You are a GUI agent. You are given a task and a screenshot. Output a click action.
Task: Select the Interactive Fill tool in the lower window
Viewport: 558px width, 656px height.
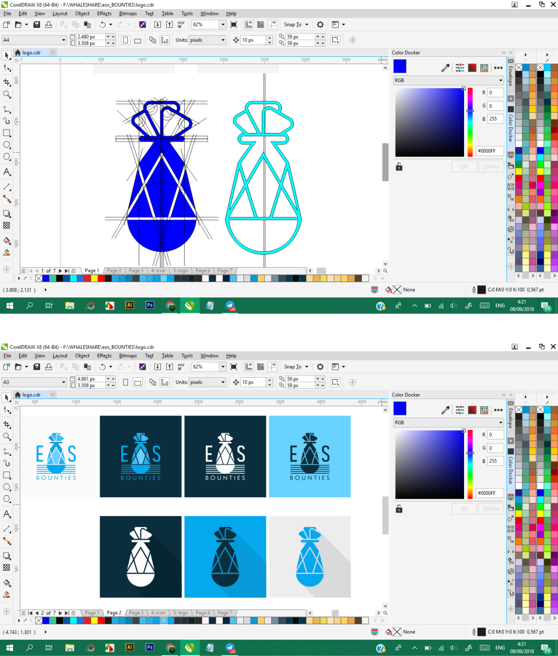point(7,583)
